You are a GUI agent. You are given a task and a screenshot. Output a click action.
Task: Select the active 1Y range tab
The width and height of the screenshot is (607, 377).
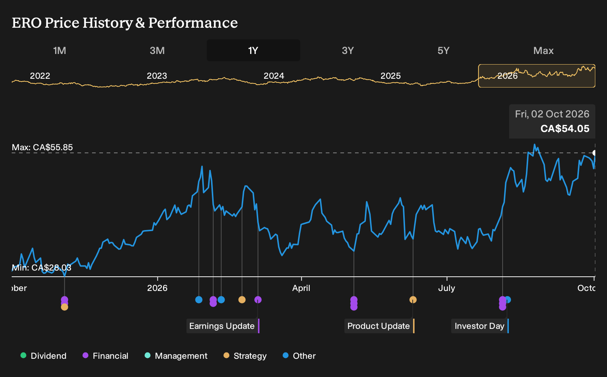click(253, 50)
